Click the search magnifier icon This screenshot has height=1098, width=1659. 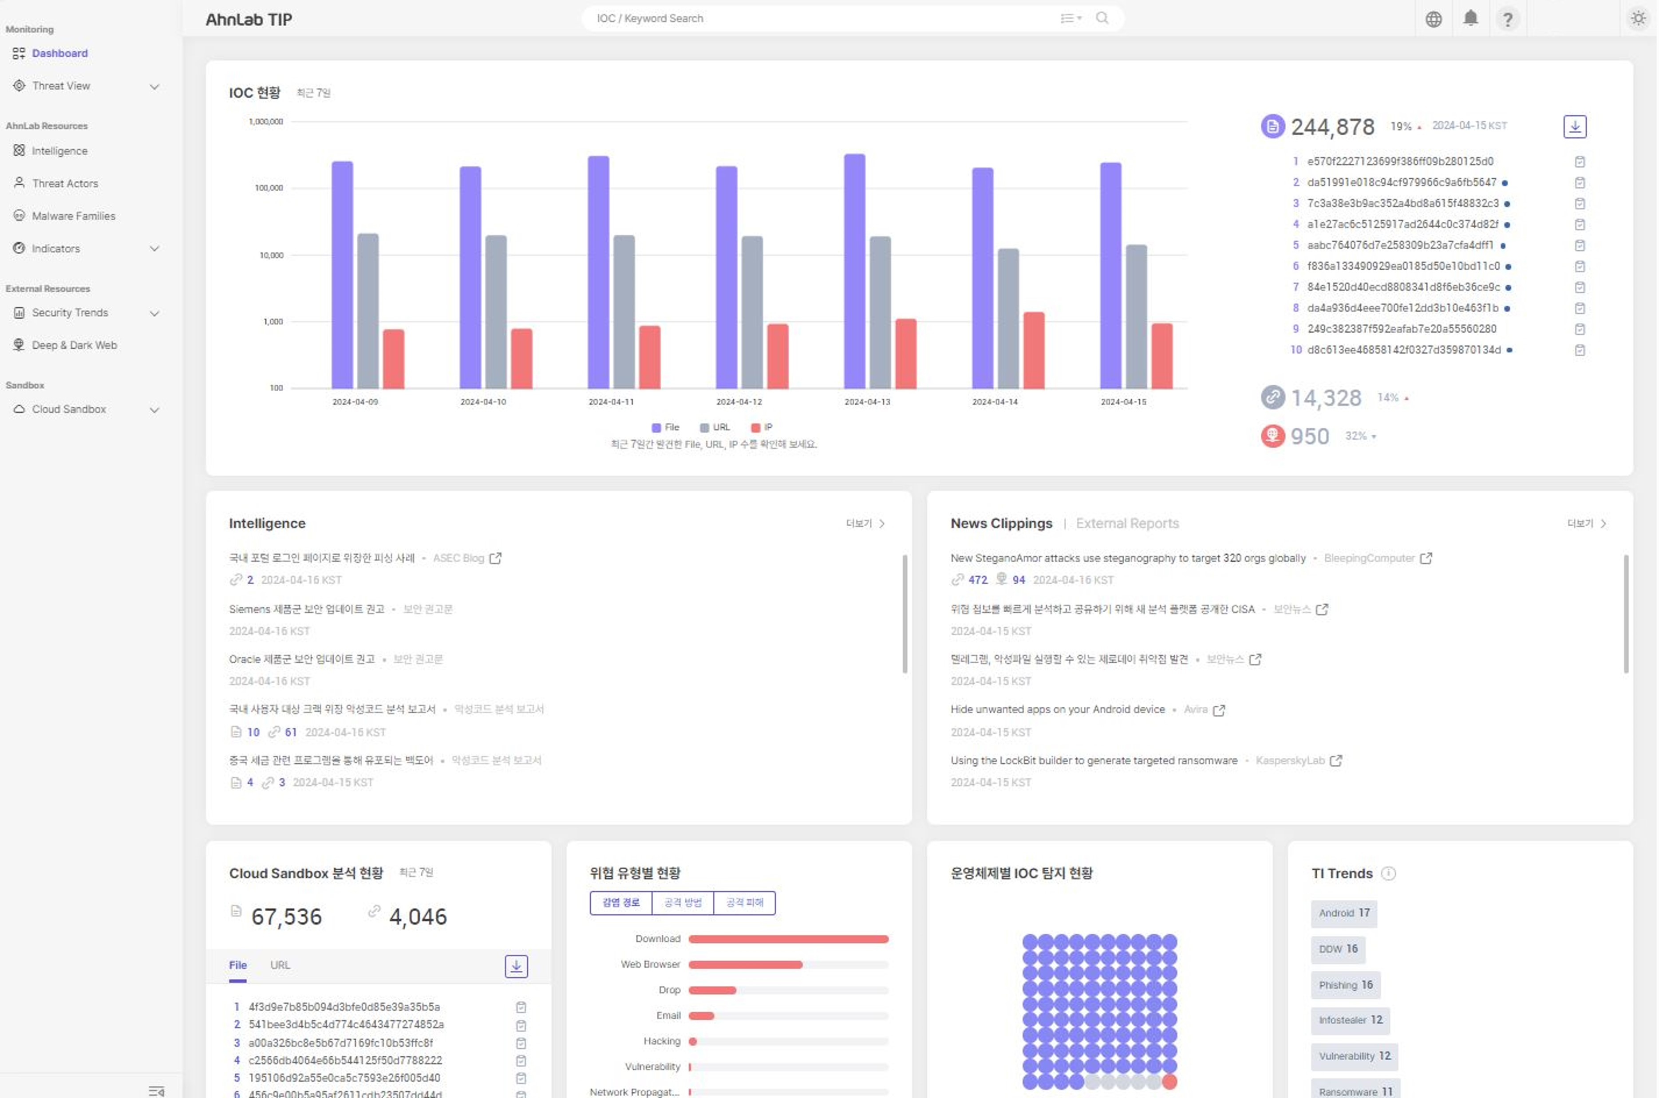pos(1102,18)
